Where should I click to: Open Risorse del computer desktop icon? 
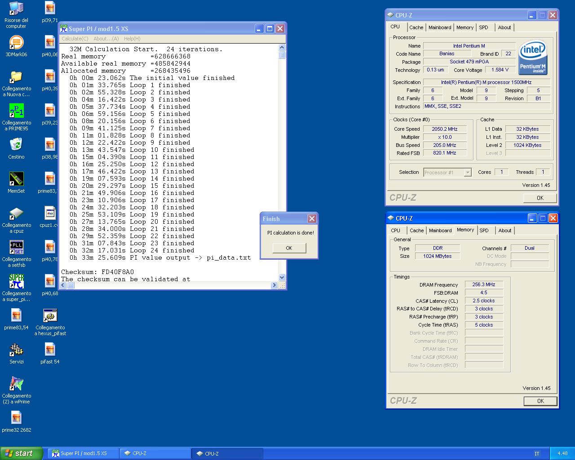pyautogui.click(x=16, y=15)
